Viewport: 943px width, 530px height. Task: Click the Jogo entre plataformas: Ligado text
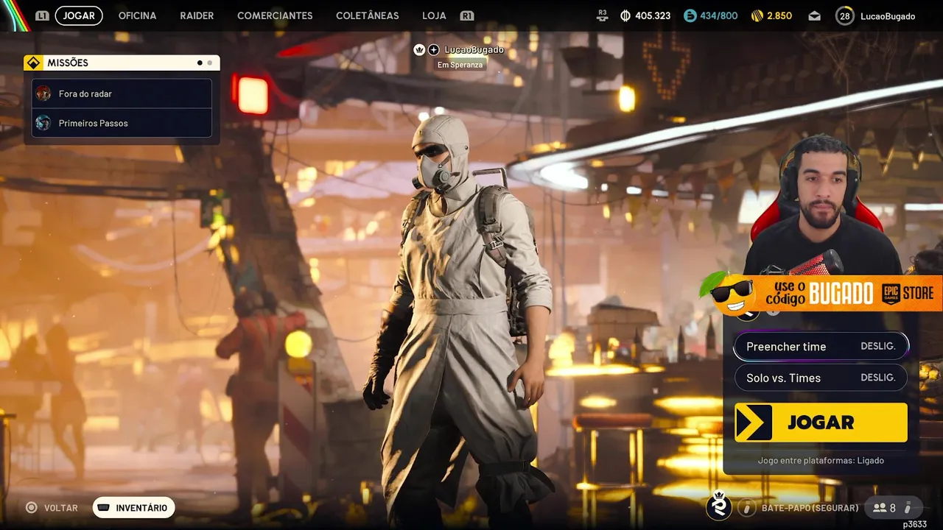coord(821,460)
